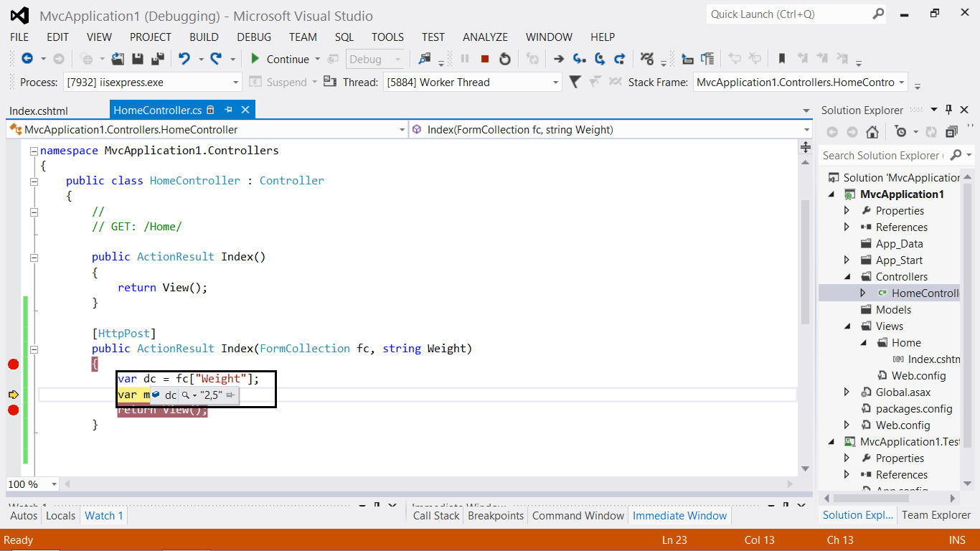Switch to Team Explorer tab
The width and height of the screenshot is (980, 551).
[x=936, y=515]
